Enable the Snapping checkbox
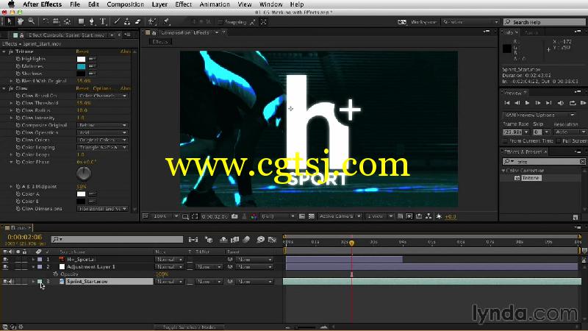588x331 pixels. [x=220, y=22]
